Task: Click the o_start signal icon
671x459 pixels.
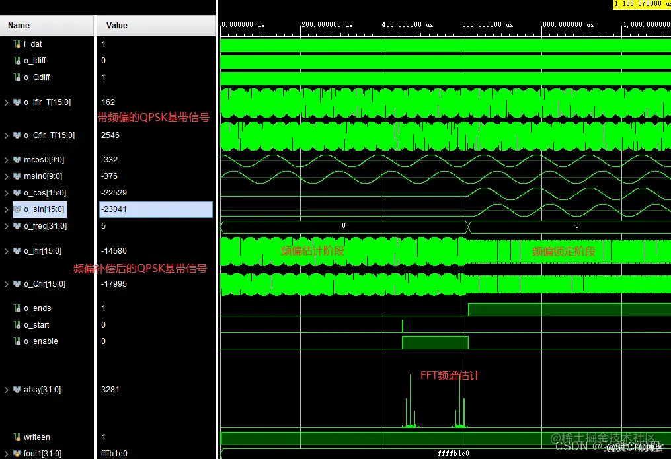Action: pyautogui.click(x=17, y=325)
